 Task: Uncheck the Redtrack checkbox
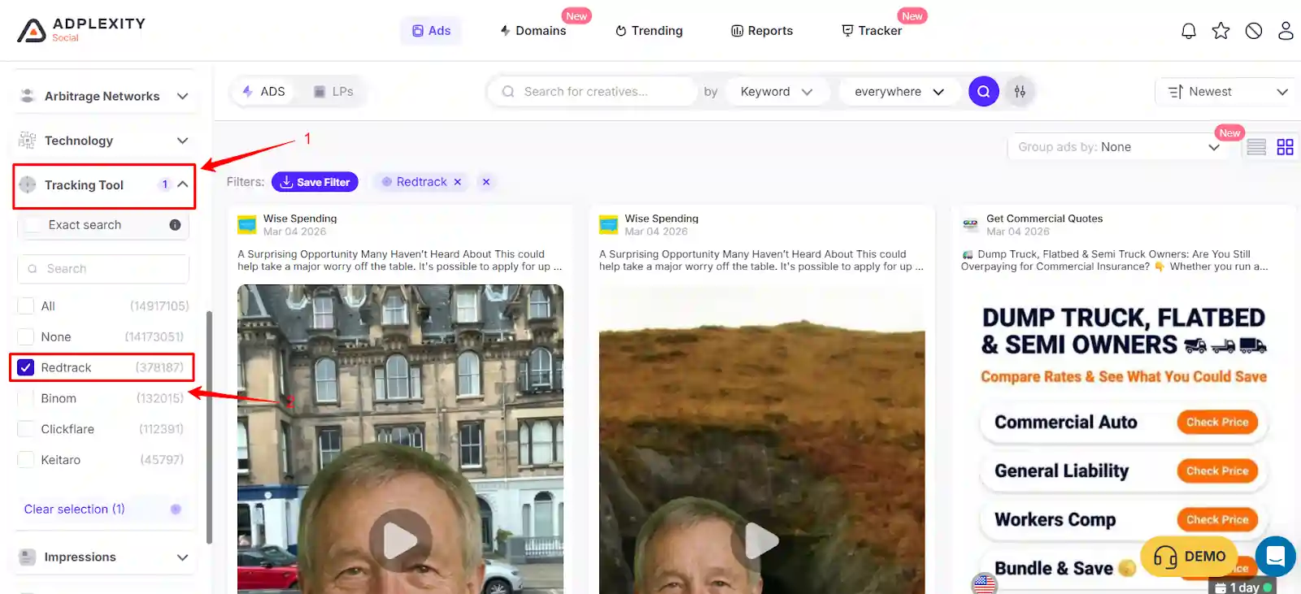(26, 367)
